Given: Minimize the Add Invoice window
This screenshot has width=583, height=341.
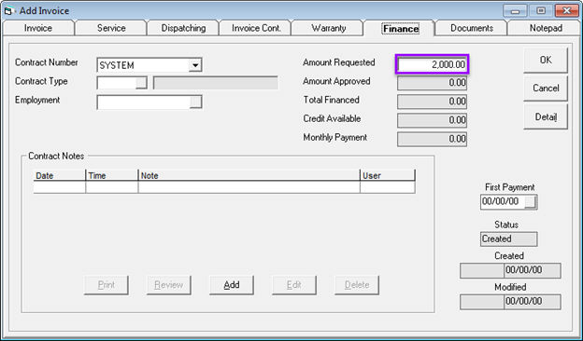Looking at the screenshot, I should point(515,11).
